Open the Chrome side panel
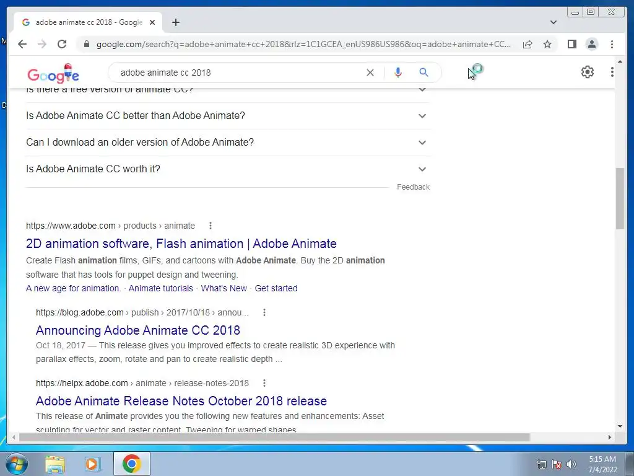The height and width of the screenshot is (476, 634). click(571, 44)
